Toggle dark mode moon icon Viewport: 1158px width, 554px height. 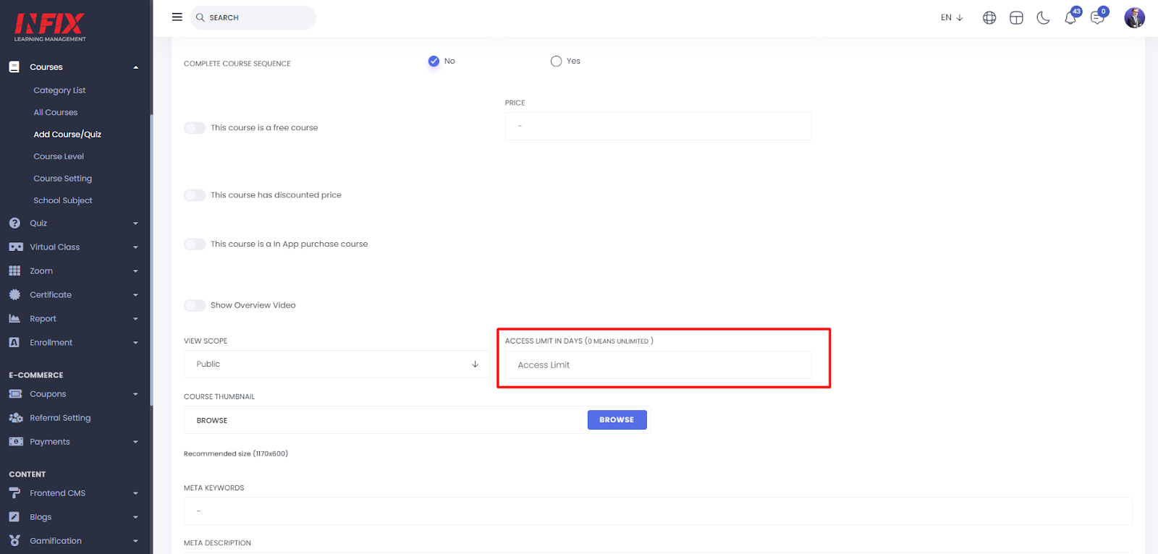click(x=1043, y=18)
